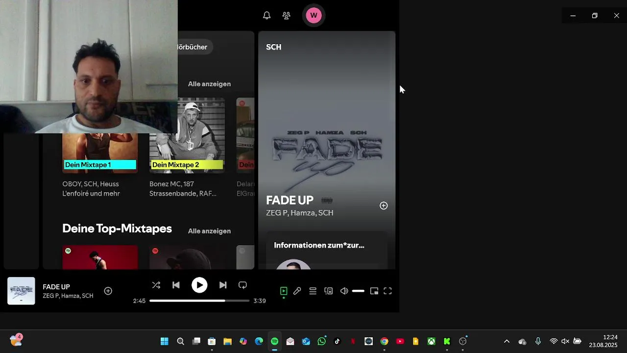Open TikTok from the taskbar
The width and height of the screenshot is (627, 353).
coord(337,341)
